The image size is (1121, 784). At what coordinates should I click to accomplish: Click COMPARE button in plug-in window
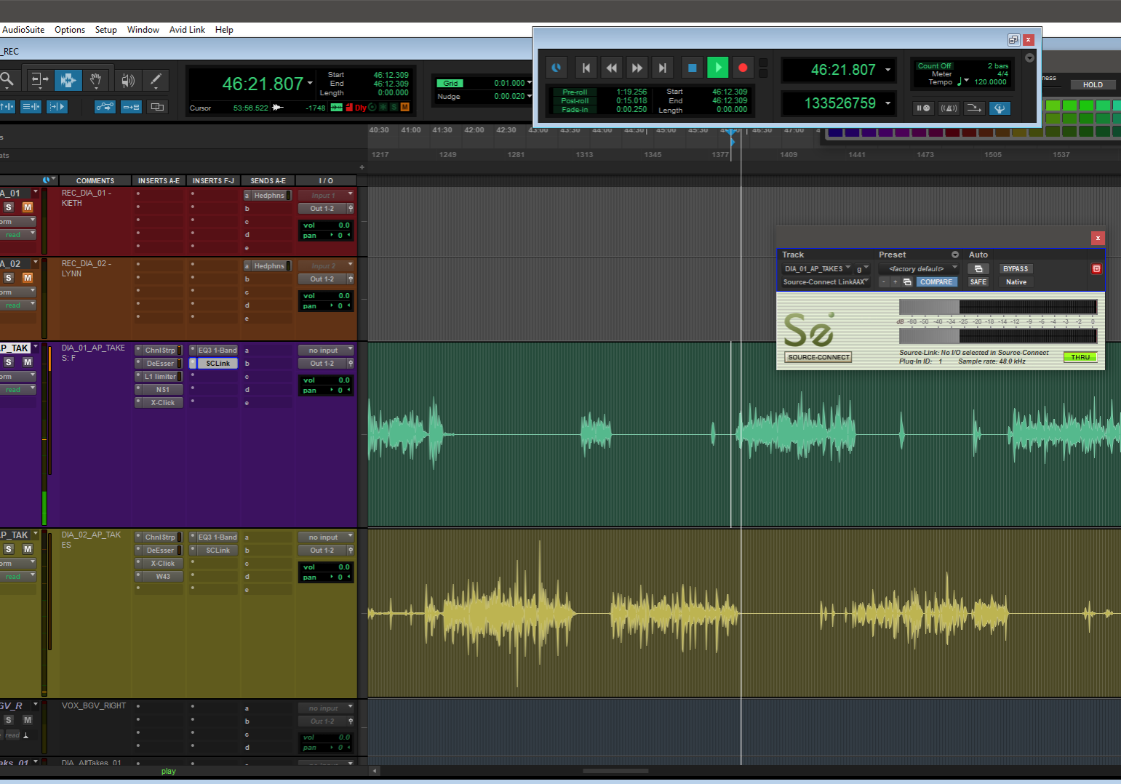[x=937, y=282]
